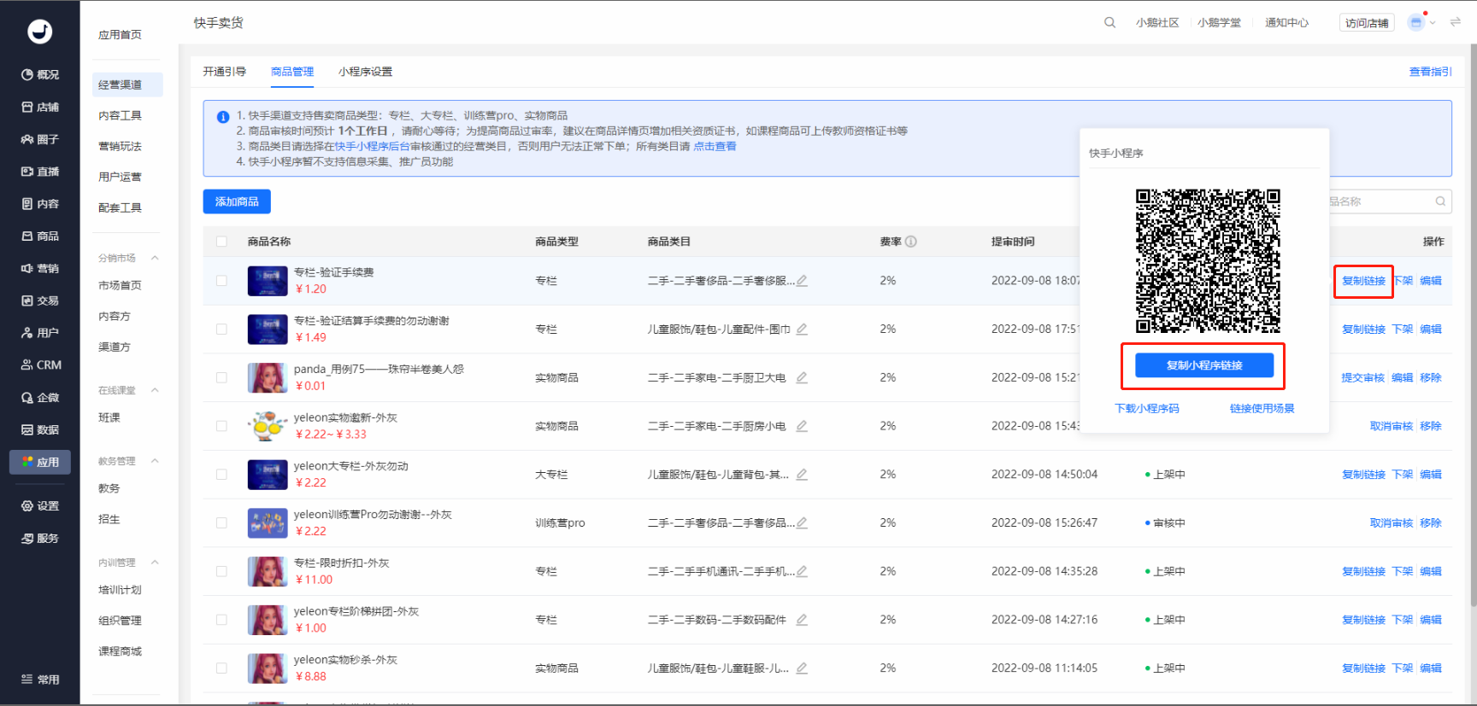The height and width of the screenshot is (706, 1477).
Task: Toggle the select-all checkbox in table header
Action: point(222,242)
